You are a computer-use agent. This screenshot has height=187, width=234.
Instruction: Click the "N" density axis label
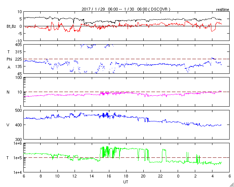[8, 92]
